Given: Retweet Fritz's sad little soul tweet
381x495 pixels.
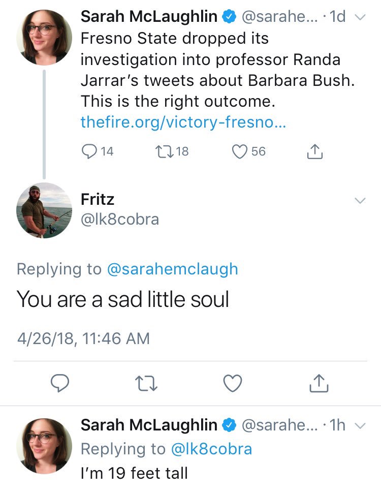Looking at the screenshot, I should [x=146, y=383].
